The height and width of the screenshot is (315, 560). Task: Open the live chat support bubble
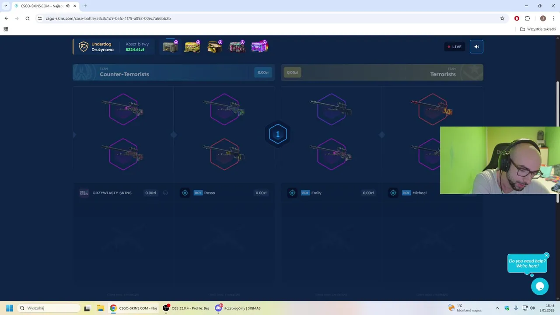pos(540,287)
